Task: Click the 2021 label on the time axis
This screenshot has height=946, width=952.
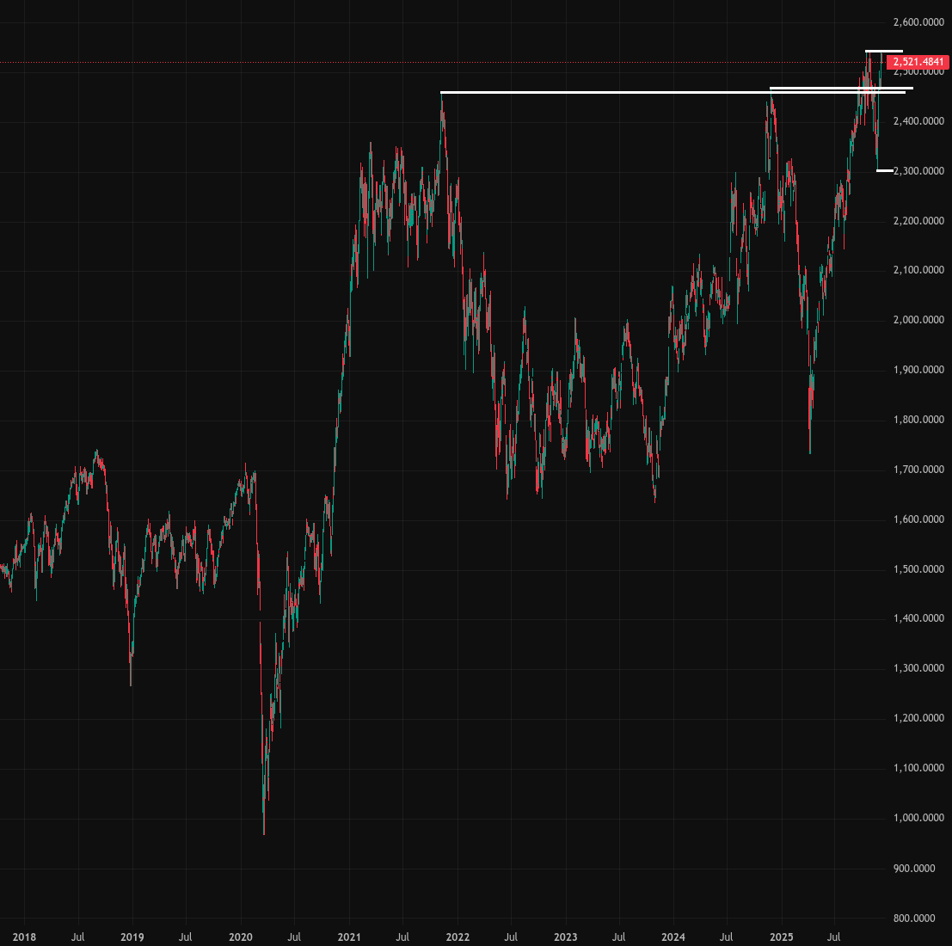Action: [349, 937]
